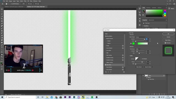The width and height of the screenshot is (176, 99).
Task: Click the New Style button
Action: coord(168,40)
